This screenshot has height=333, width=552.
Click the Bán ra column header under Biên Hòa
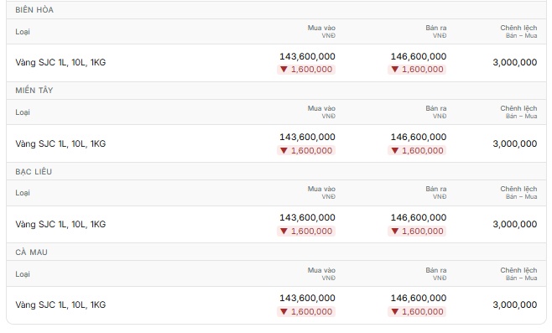pos(436,31)
